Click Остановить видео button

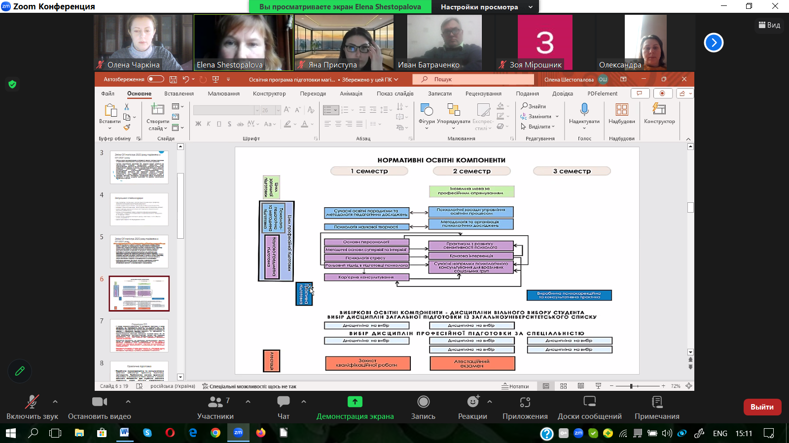(x=100, y=408)
